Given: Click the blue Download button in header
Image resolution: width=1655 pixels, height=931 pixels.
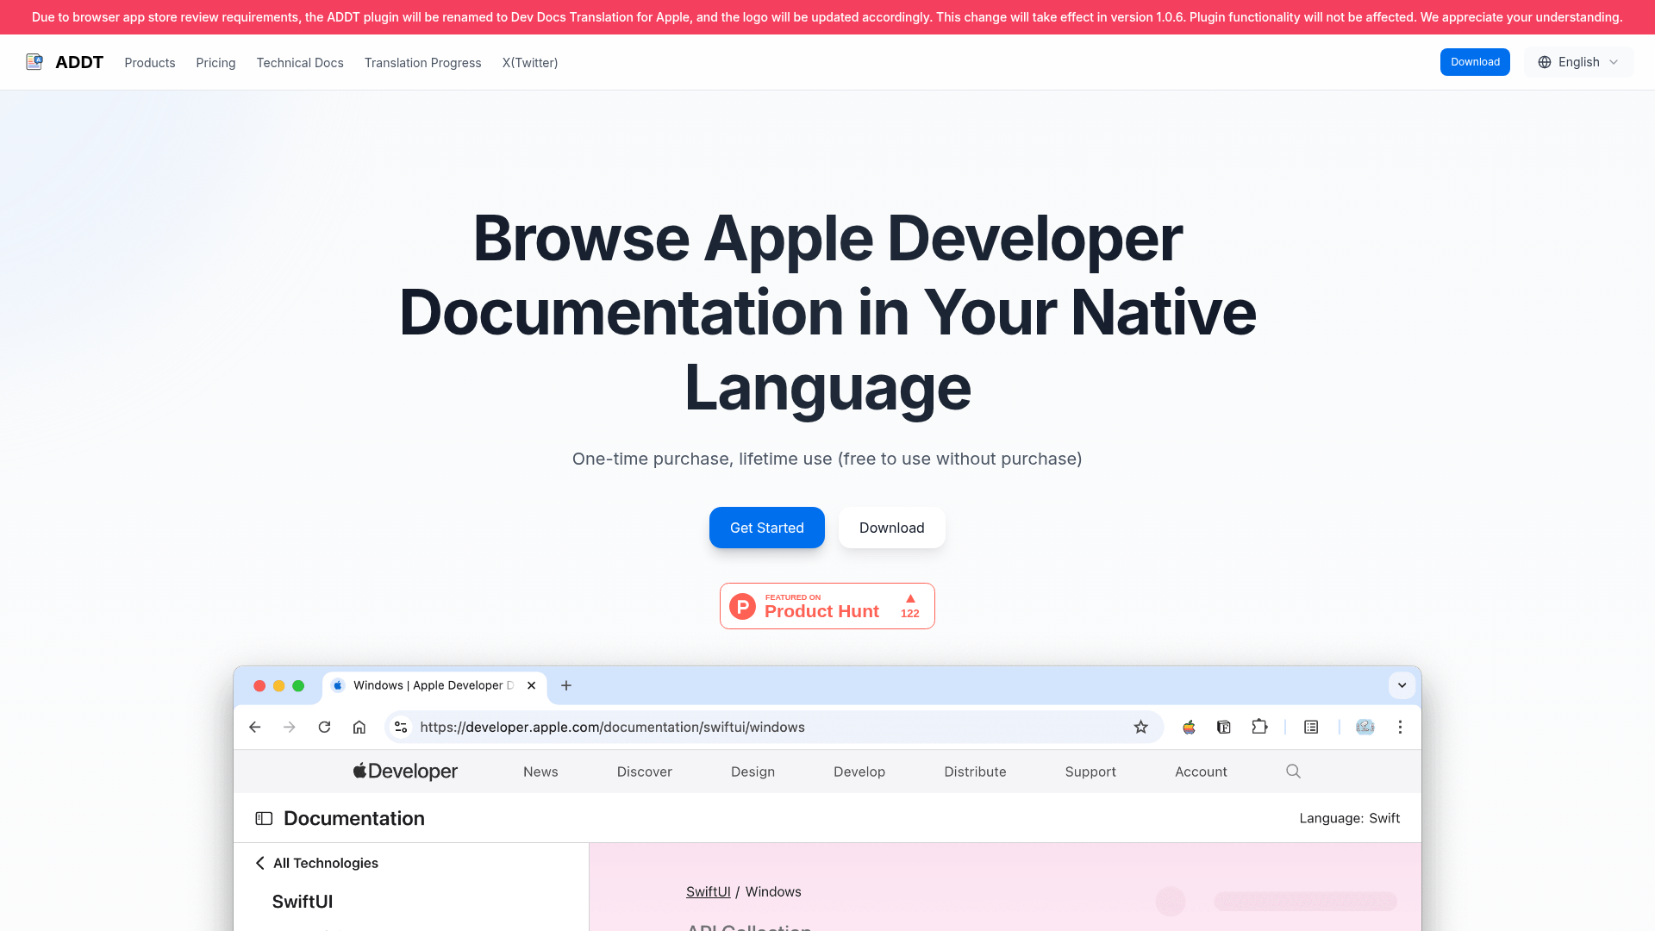Looking at the screenshot, I should 1475,62.
